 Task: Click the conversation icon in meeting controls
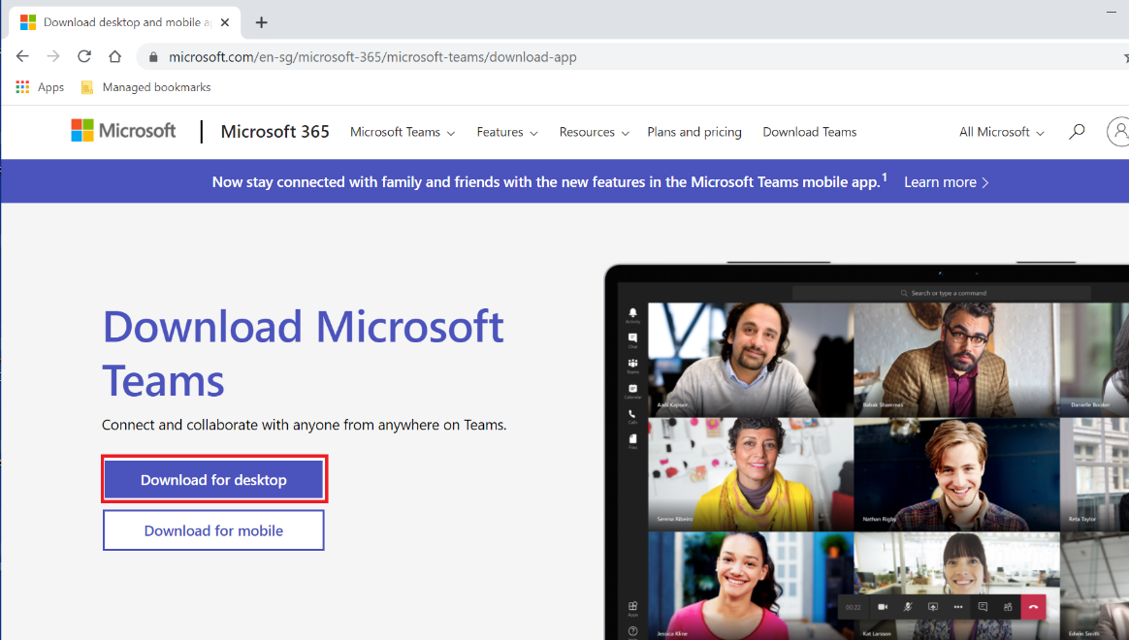click(x=983, y=607)
